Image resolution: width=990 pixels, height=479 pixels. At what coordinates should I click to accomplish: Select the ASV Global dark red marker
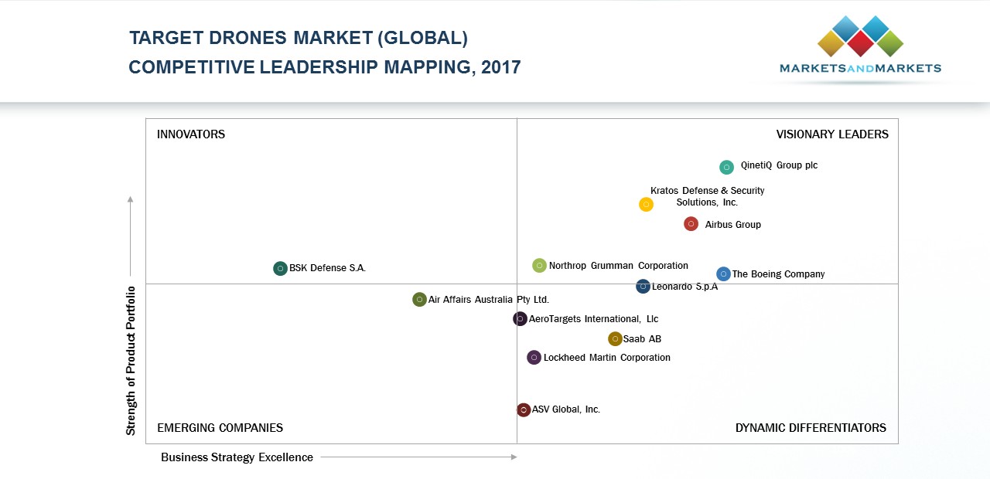(x=524, y=410)
